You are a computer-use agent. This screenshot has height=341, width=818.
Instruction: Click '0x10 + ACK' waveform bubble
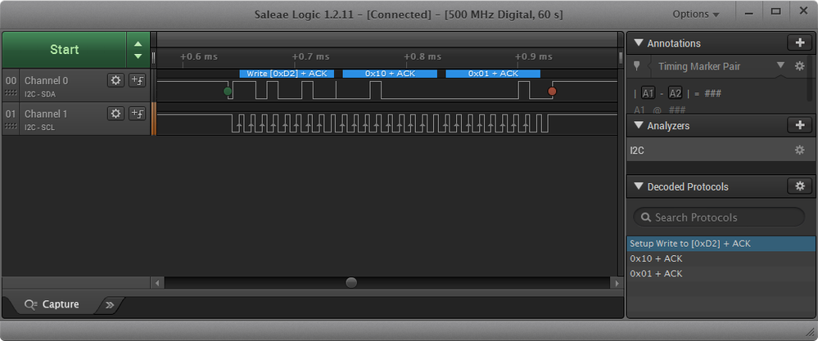click(x=390, y=74)
